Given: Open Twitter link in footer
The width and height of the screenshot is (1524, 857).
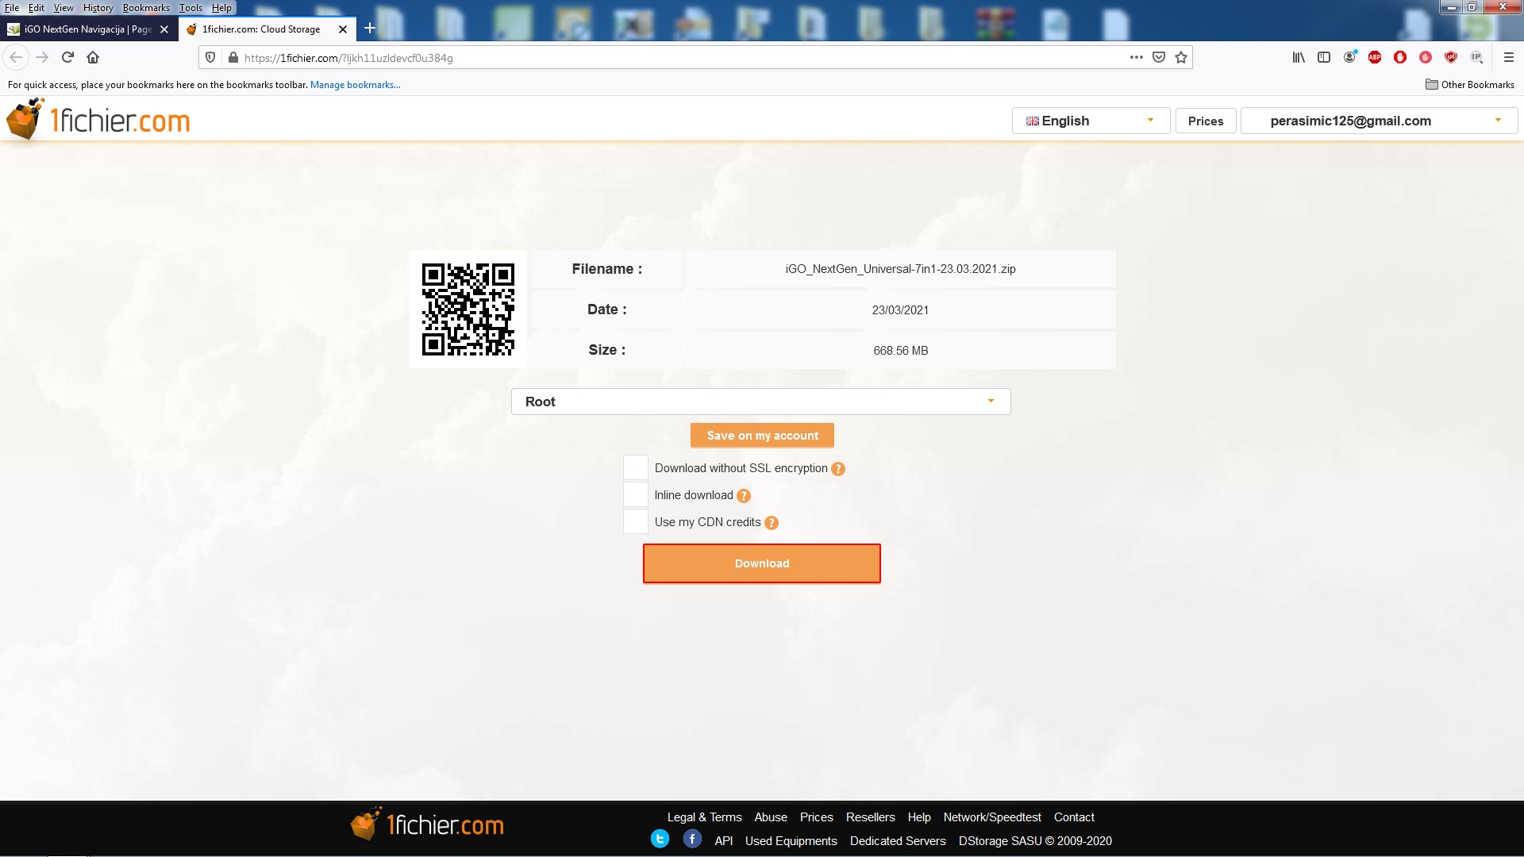Looking at the screenshot, I should coord(660,840).
